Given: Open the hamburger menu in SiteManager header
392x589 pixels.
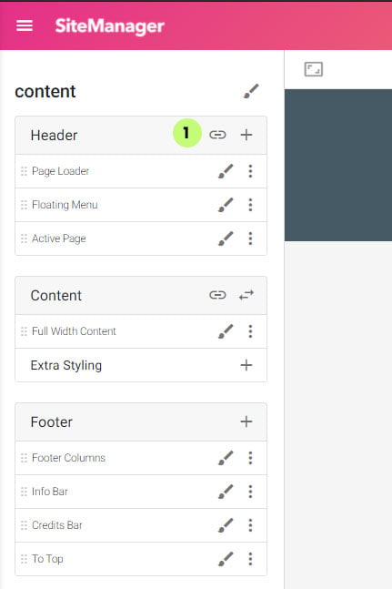Looking at the screenshot, I should pyautogui.click(x=25, y=25).
